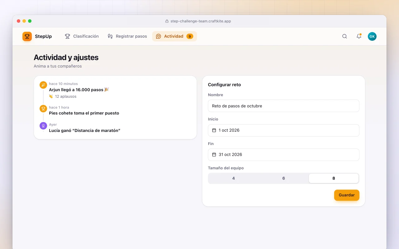Viewport: 399px width, 249px height.
Task: Click "Lucía ganó Distancia de maratón" entry
Action: tap(85, 131)
